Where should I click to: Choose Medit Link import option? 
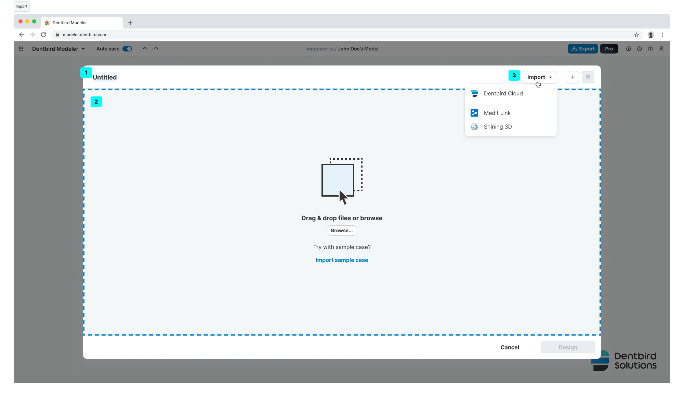pyautogui.click(x=497, y=113)
